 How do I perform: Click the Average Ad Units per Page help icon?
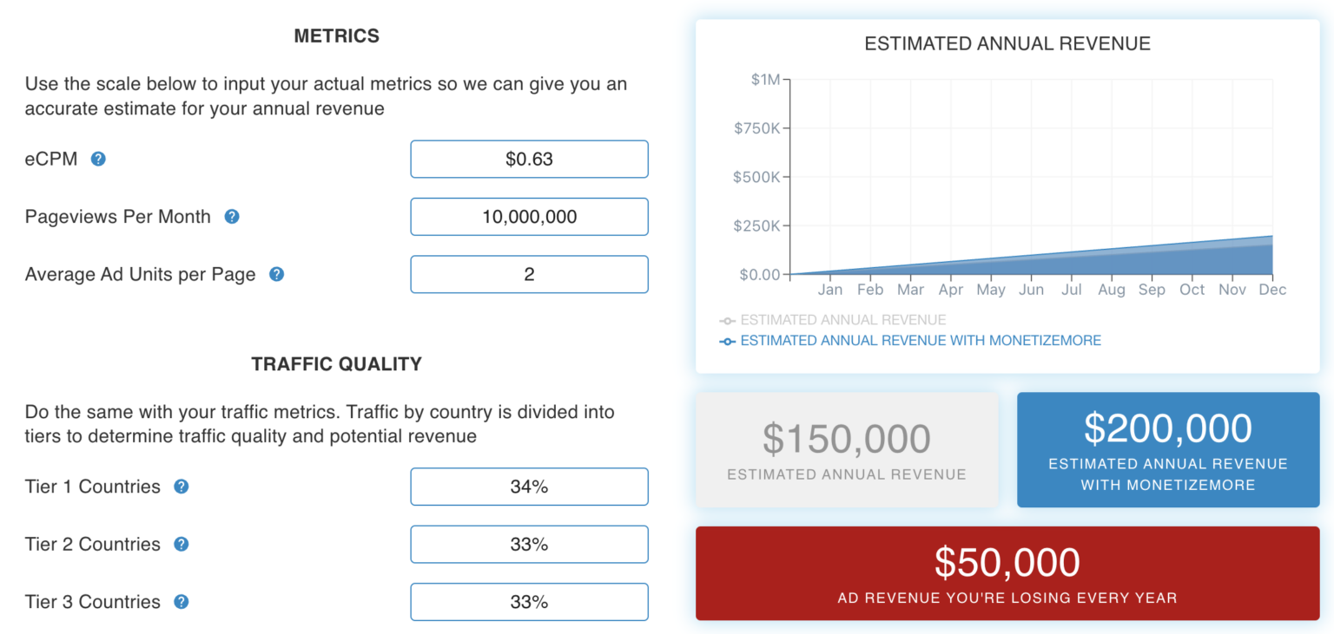coord(276,273)
